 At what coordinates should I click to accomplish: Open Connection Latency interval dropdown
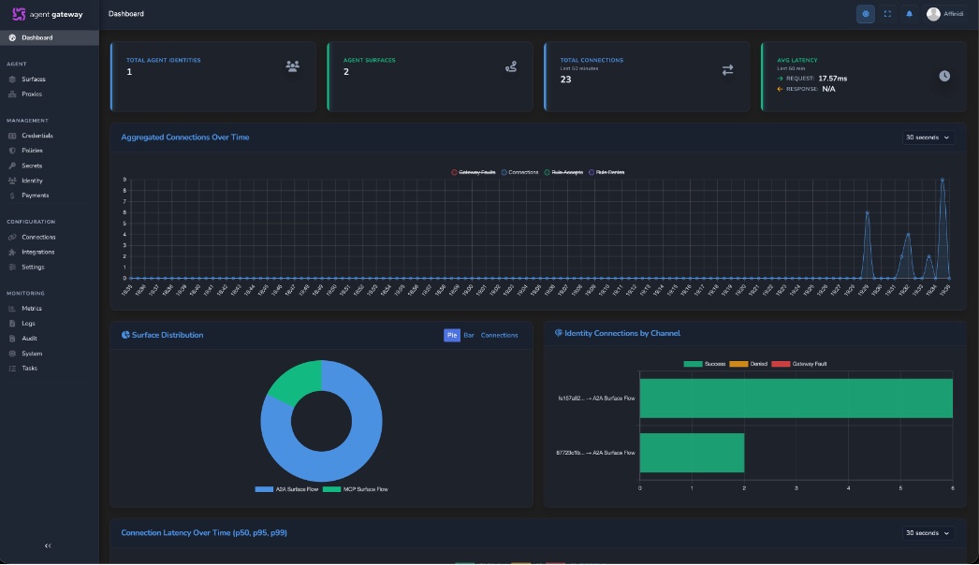click(928, 533)
